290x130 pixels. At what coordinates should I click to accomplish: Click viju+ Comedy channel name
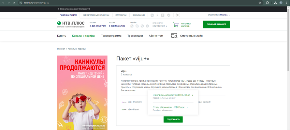pyautogui.click(x=204, y=102)
